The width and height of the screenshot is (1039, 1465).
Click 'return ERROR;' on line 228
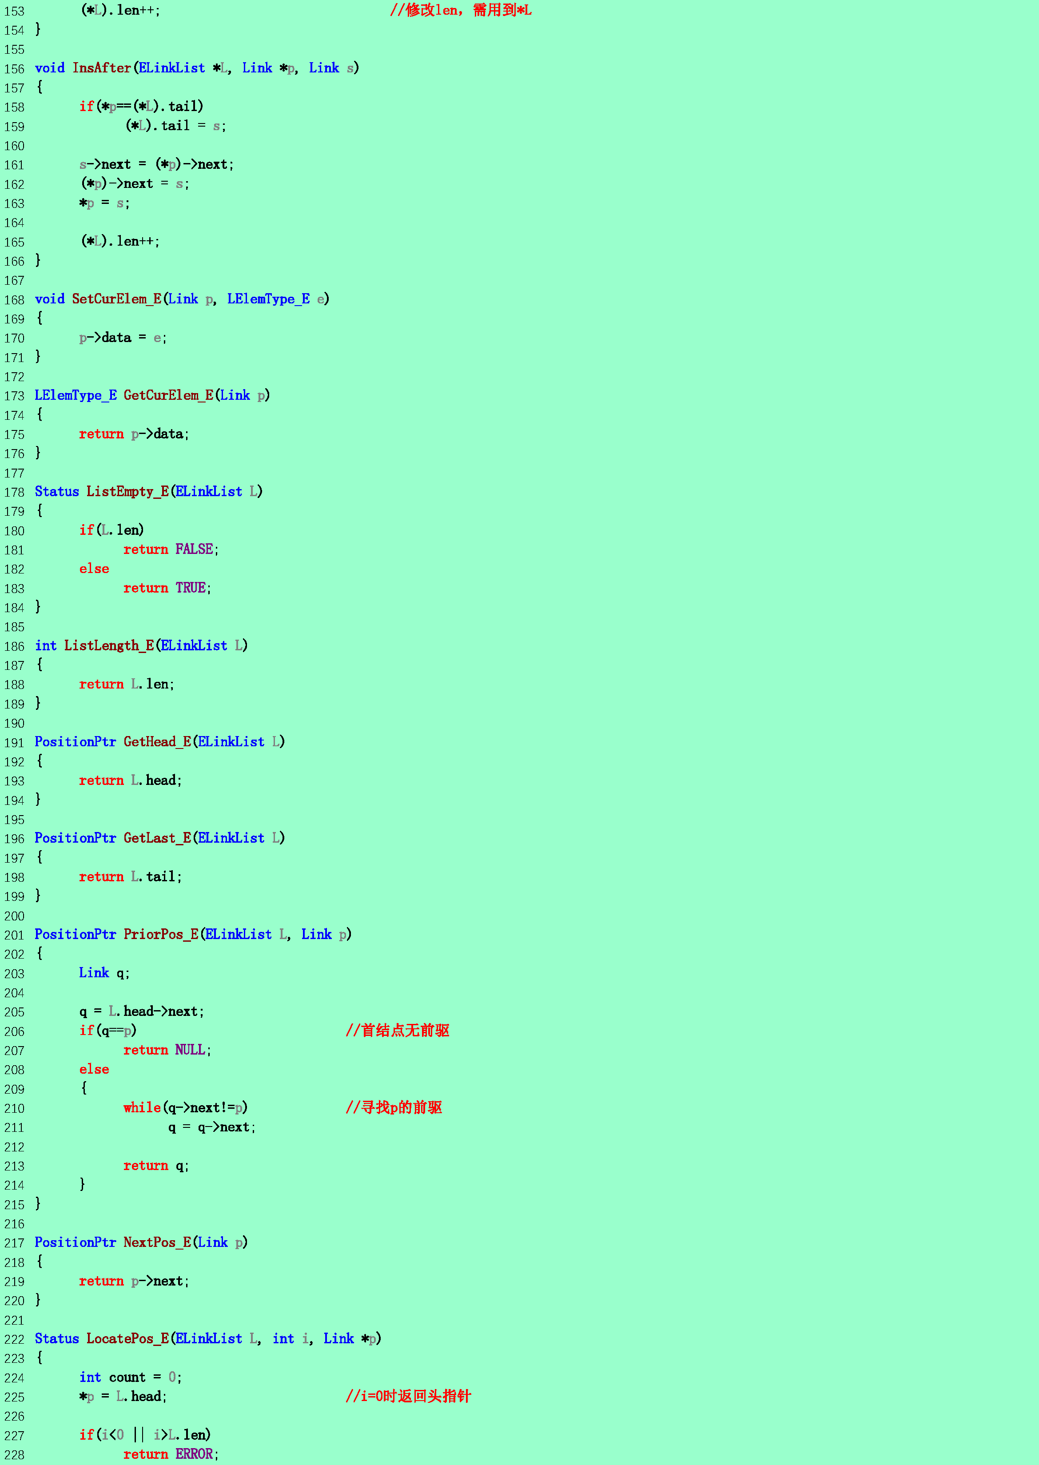[171, 1454]
